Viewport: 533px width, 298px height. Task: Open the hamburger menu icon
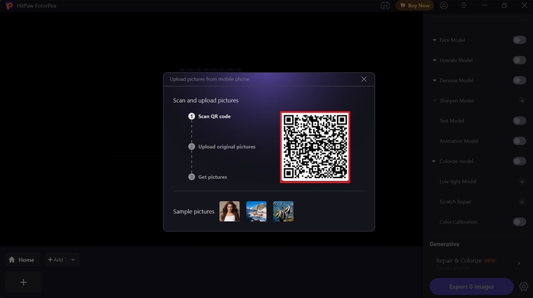(x=463, y=5)
